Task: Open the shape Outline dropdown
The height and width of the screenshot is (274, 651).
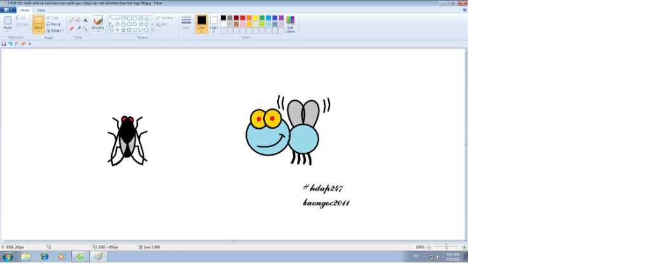Action: click(166, 18)
